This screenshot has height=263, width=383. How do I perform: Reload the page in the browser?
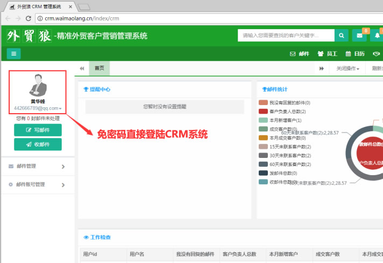tap(28, 18)
